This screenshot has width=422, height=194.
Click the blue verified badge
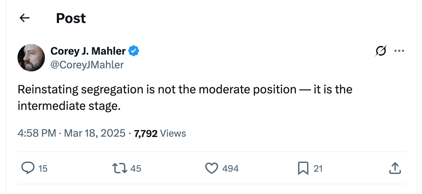point(134,51)
